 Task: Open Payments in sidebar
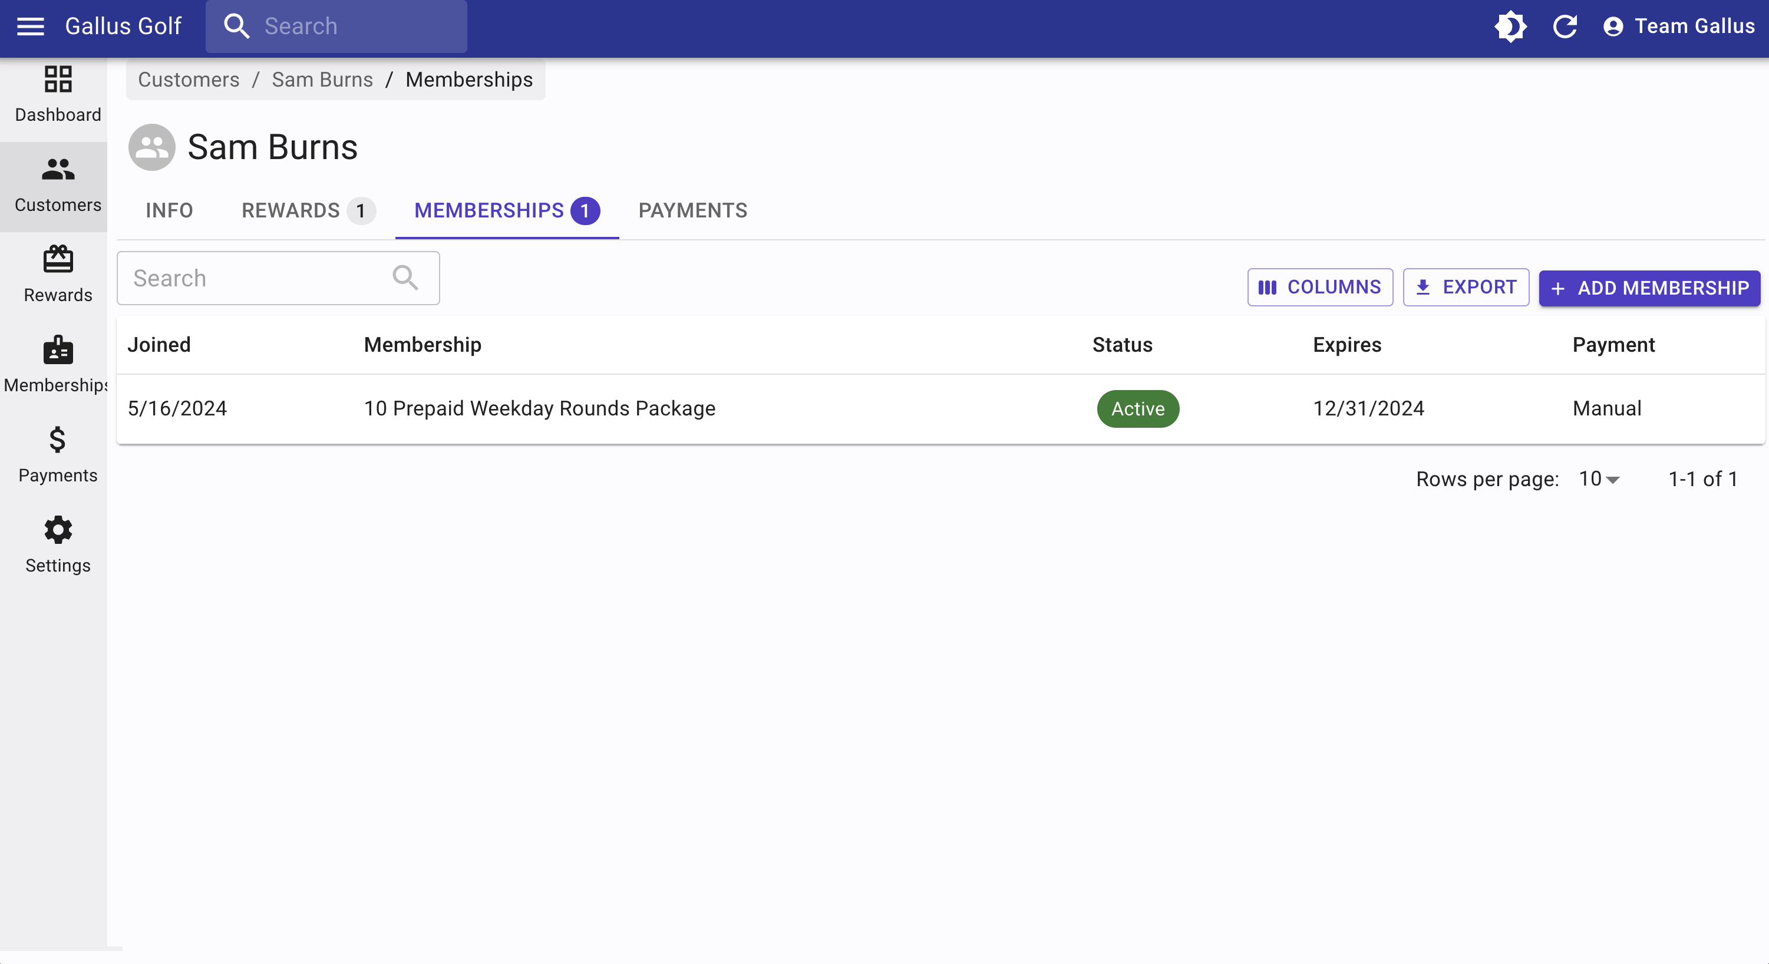click(x=58, y=454)
